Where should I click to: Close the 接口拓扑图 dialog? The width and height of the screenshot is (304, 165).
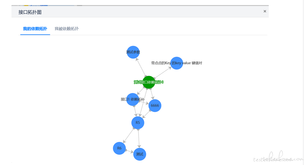(x=265, y=11)
